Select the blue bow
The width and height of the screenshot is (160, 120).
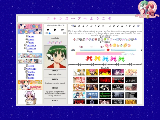[x=105, y=59]
